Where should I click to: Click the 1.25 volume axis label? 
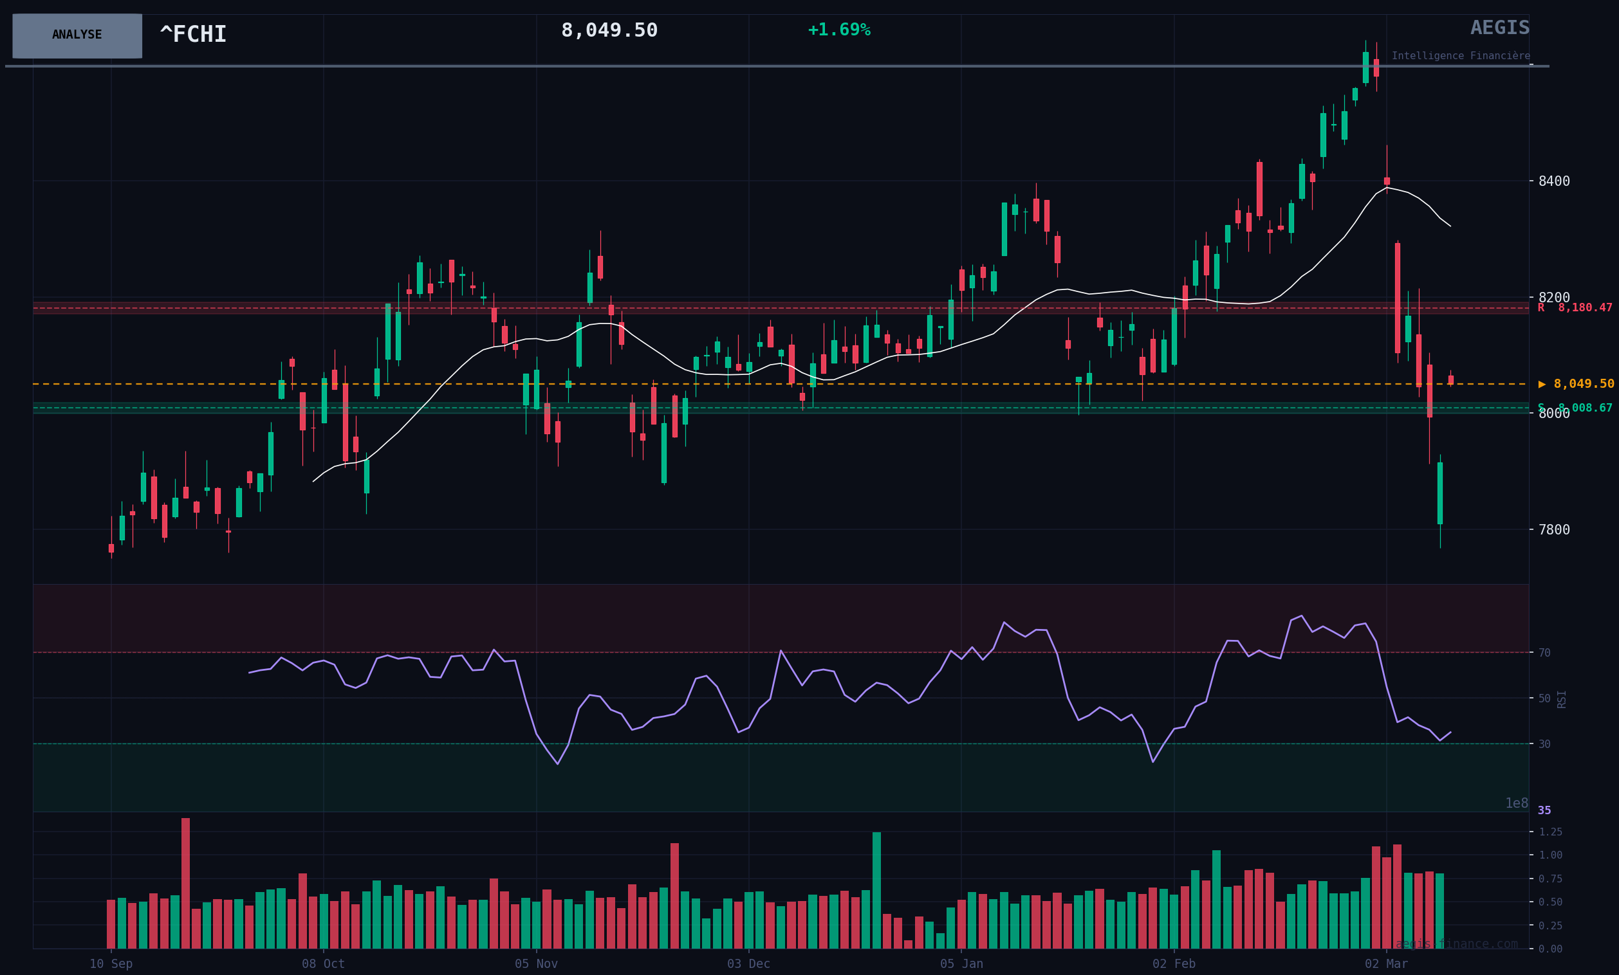point(1551,832)
